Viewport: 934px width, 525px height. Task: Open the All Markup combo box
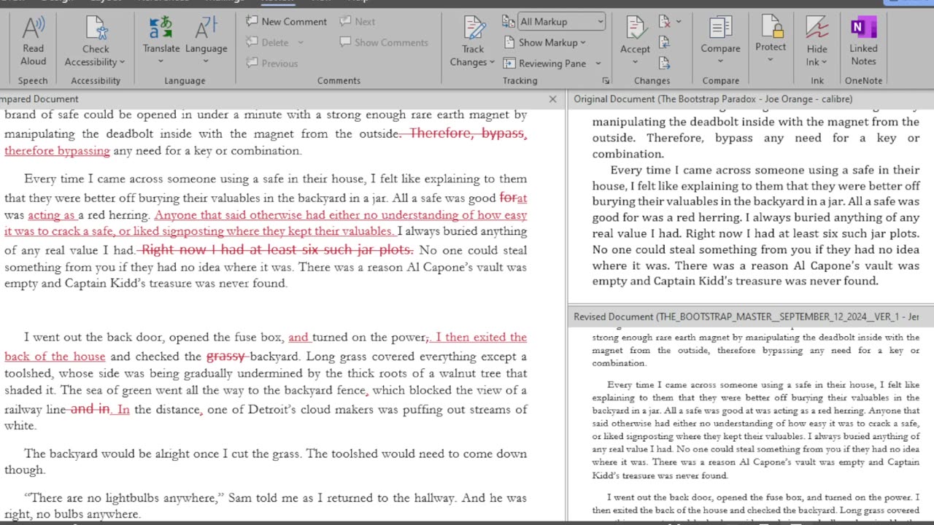point(561,22)
